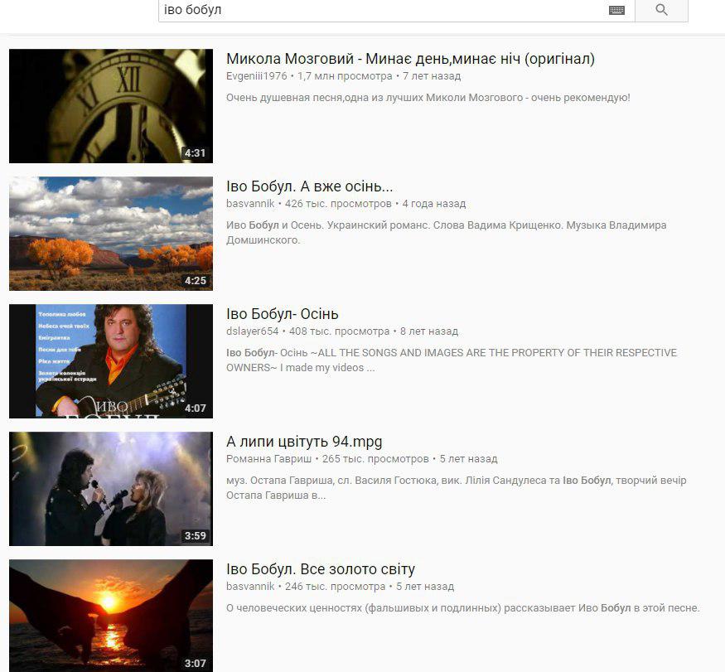The image size is (725, 672).
Task: Visit the Evgeniii1976 channel
Action: pyautogui.click(x=256, y=76)
